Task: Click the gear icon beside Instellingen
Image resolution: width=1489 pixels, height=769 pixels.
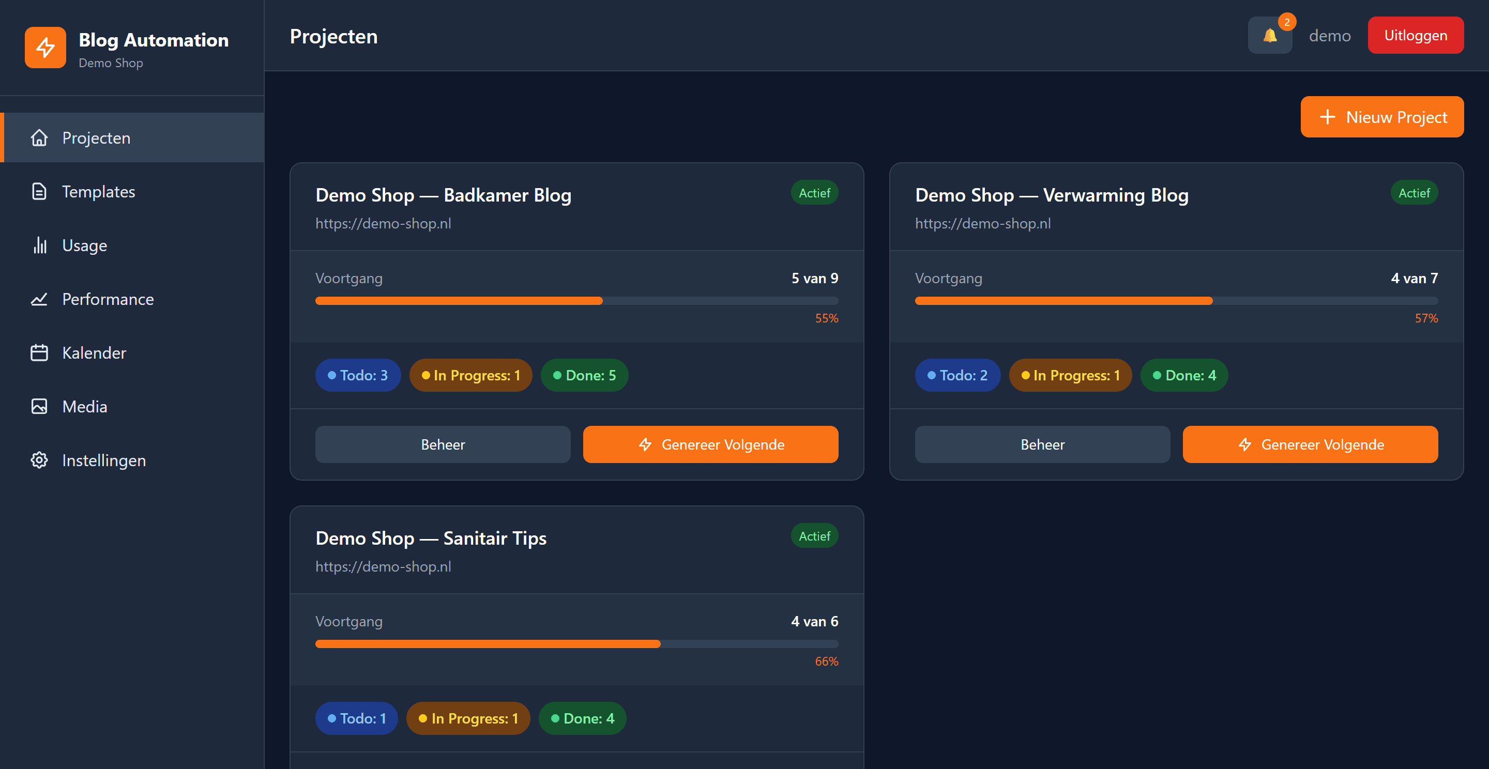Action: pyautogui.click(x=39, y=460)
